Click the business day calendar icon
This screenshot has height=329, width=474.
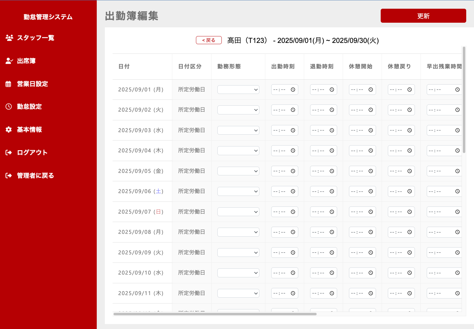[9, 84]
